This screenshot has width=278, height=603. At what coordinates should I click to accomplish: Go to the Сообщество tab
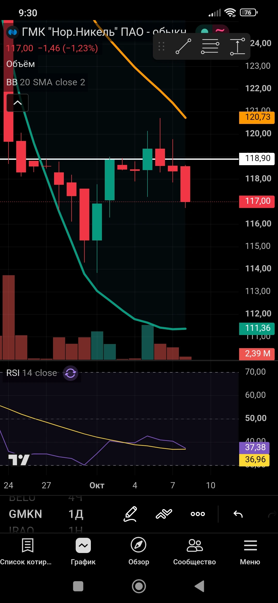(195, 552)
